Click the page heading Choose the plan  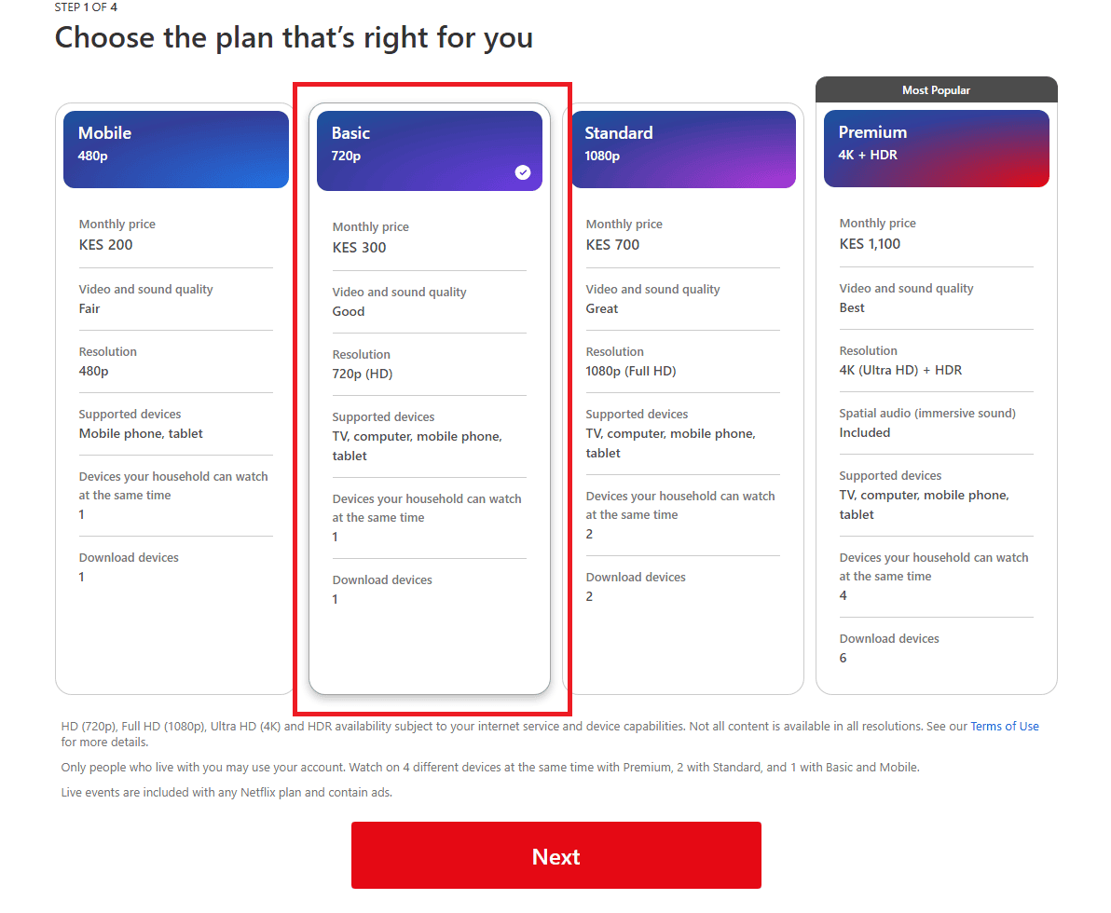294,37
